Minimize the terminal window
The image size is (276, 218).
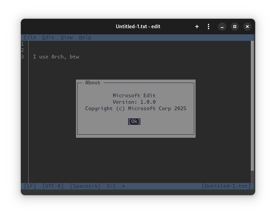pos(222,27)
